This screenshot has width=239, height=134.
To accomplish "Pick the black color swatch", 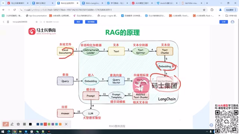I will pos(30,124).
